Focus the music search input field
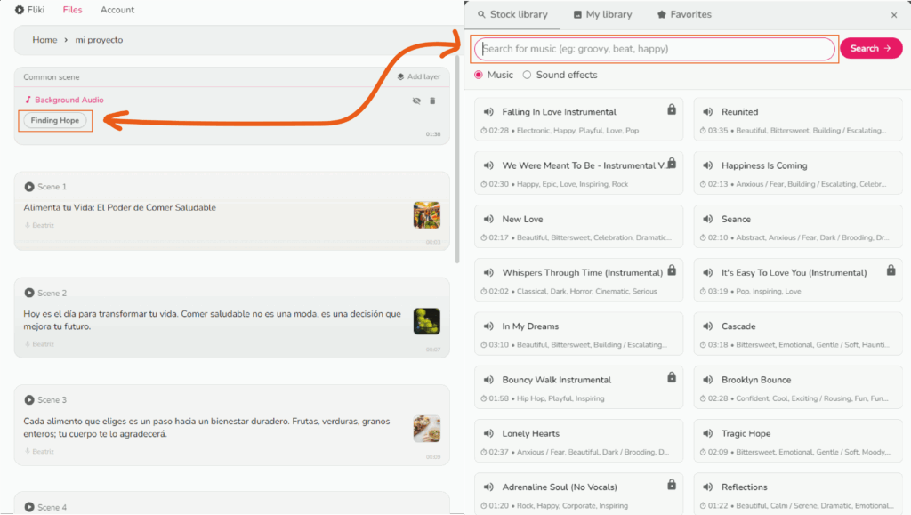This screenshot has height=515, width=911. point(655,49)
